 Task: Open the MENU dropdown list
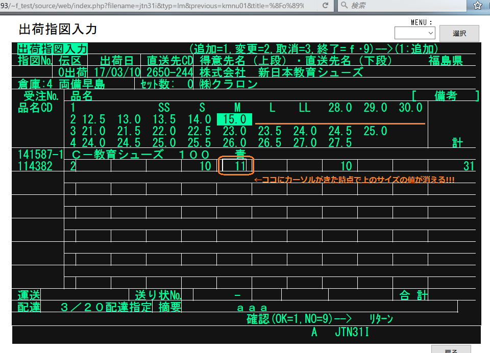(x=414, y=33)
